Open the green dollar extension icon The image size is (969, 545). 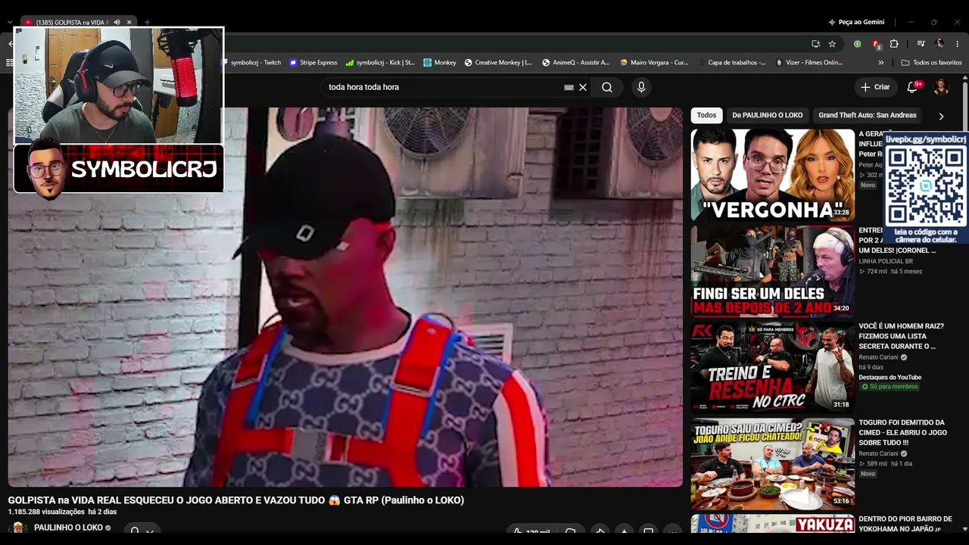coord(858,44)
